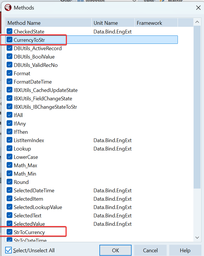Select the Round method row
Viewport: 204px width, 256px height.
tap(21, 182)
